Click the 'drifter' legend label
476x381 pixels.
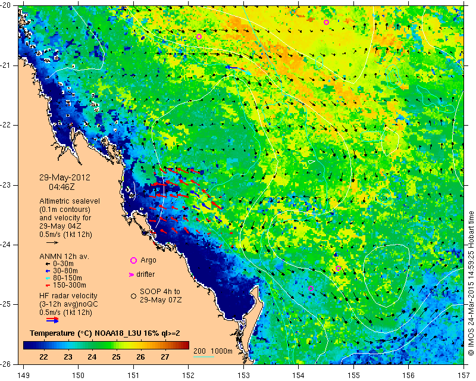coord(145,274)
